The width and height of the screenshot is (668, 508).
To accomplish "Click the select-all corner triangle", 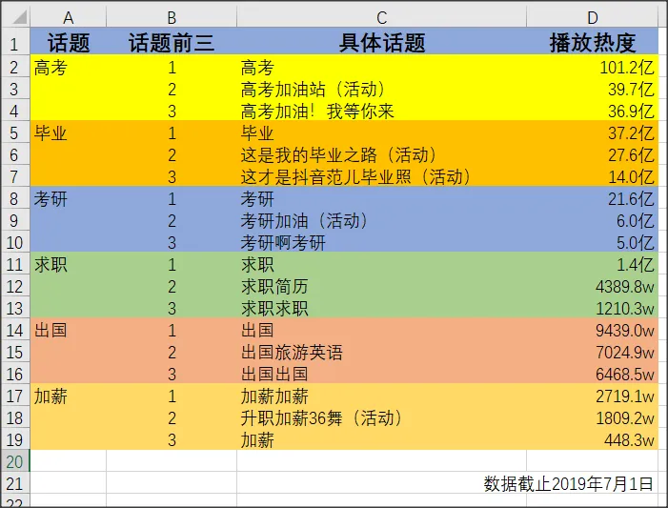I will coord(19,17).
